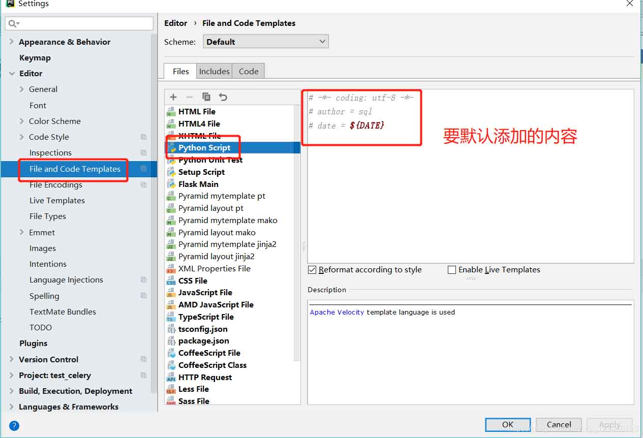Click the Setup Script python icon
Viewport: 643px width, 438px height.
tap(171, 172)
